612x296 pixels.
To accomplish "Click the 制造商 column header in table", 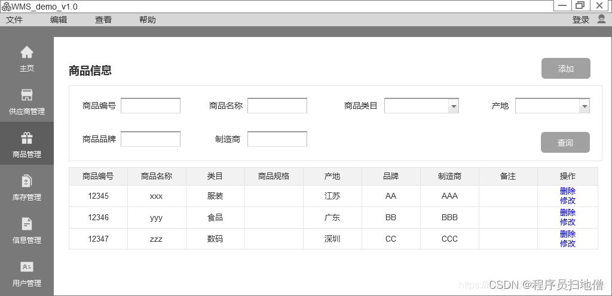I will [x=449, y=177].
